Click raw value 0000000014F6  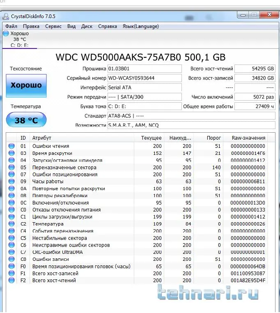pos(248,153)
